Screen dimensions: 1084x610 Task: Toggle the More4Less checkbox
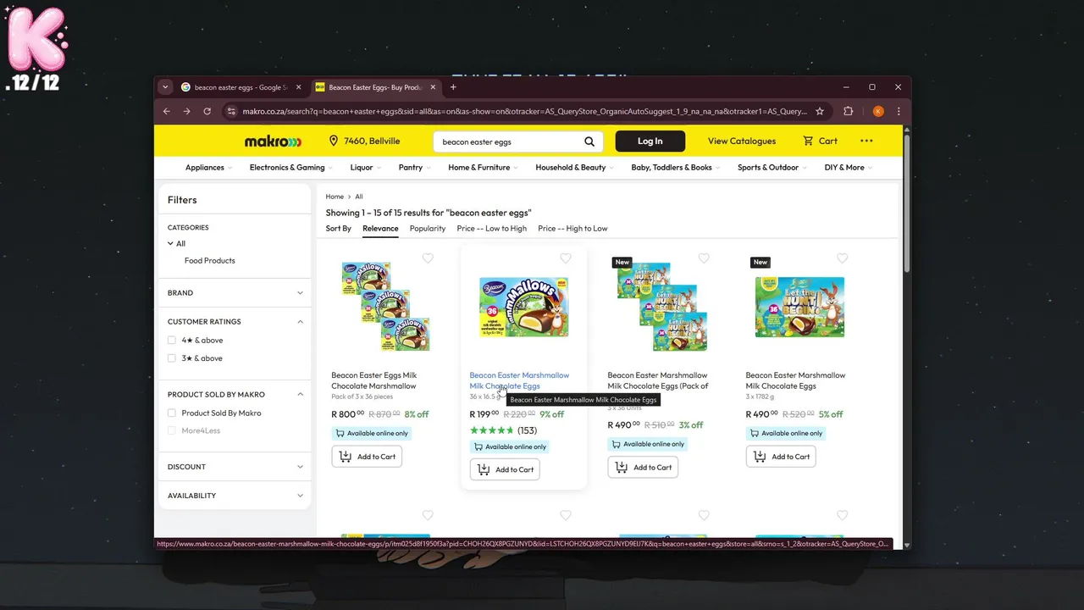[x=172, y=430]
